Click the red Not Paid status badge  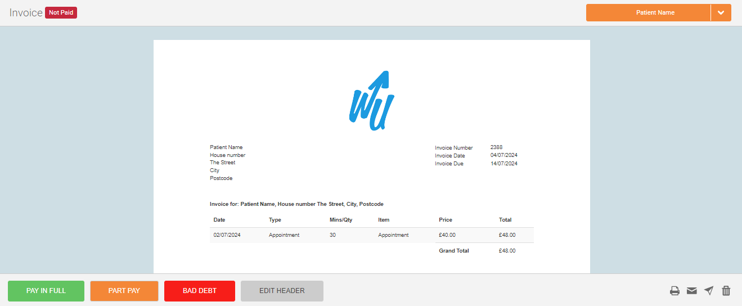pos(61,12)
